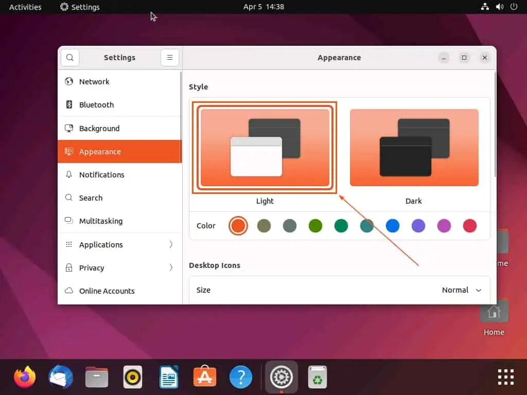527x395 pixels.
Task: Open the Settings hamburger menu
Action: (x=170, y=58)
